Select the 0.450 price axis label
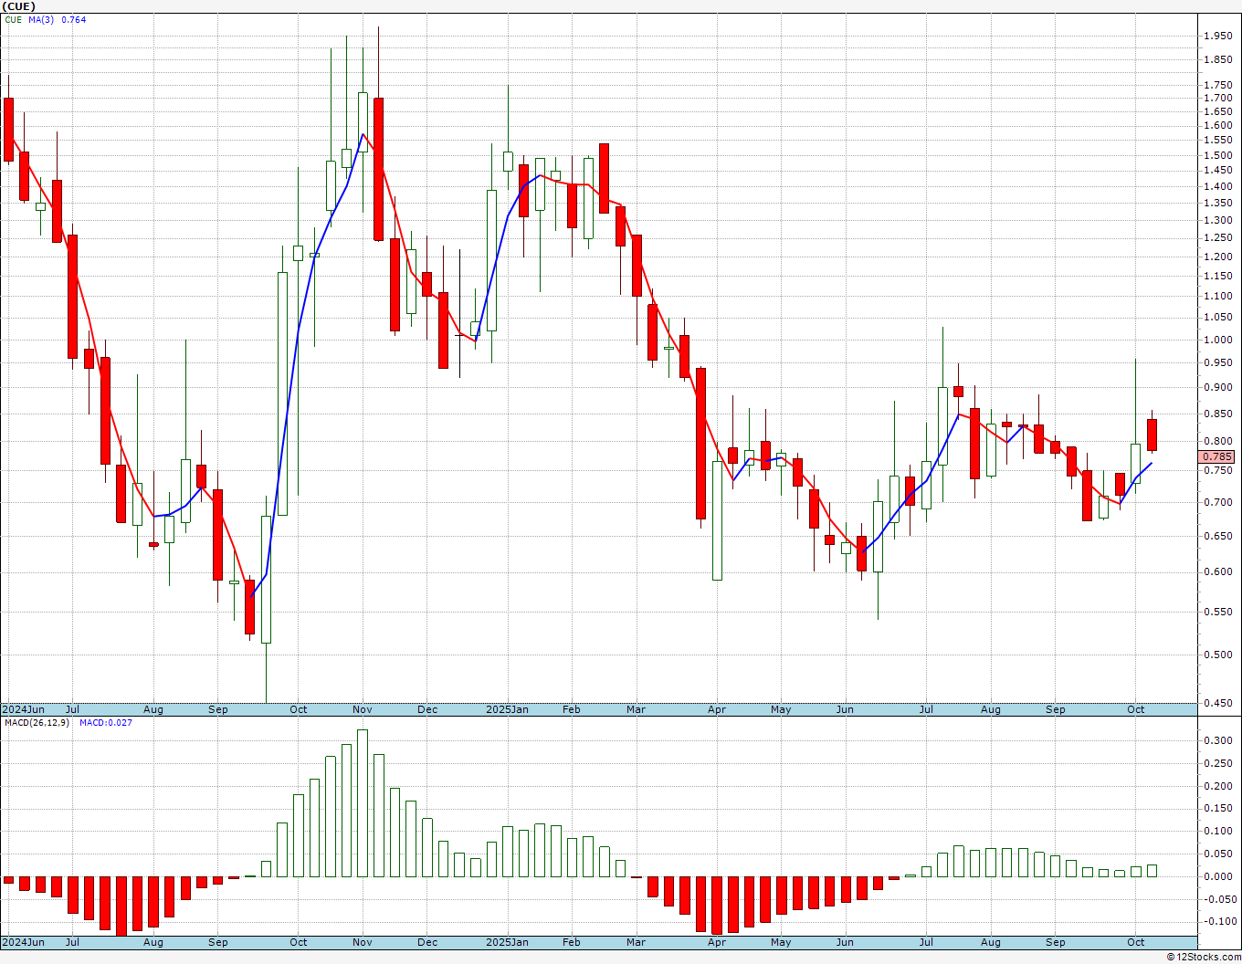 pos(1217,703)
